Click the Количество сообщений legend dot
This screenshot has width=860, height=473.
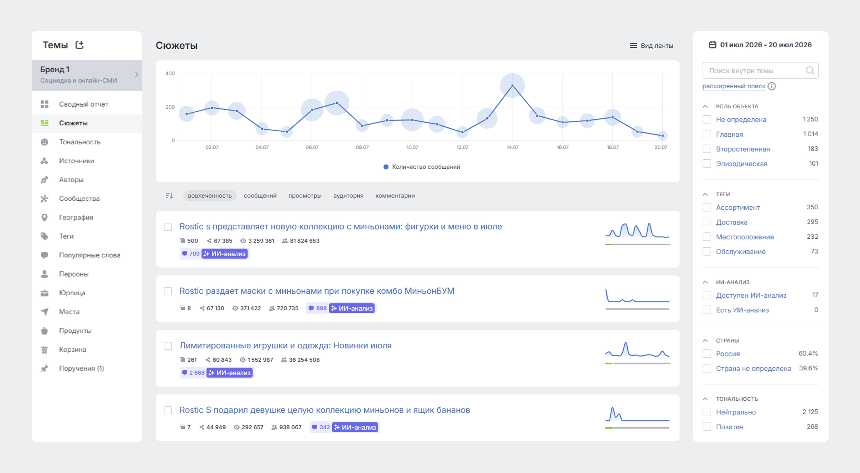click(x=386, y=167)
